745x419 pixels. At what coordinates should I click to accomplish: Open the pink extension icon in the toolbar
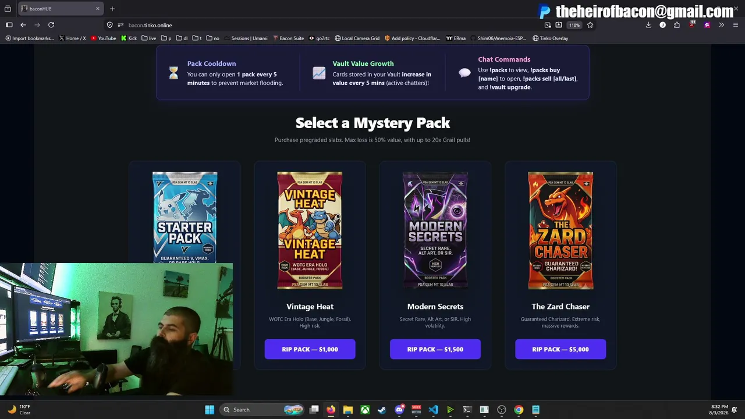[707, 25]
